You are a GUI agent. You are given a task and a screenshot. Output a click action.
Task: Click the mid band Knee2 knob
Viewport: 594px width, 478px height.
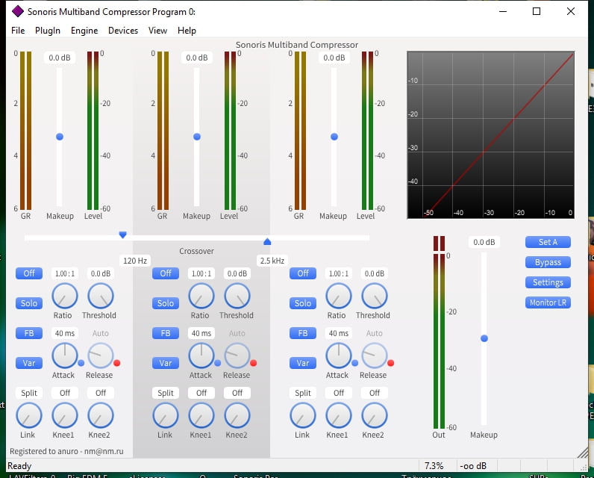237,415
